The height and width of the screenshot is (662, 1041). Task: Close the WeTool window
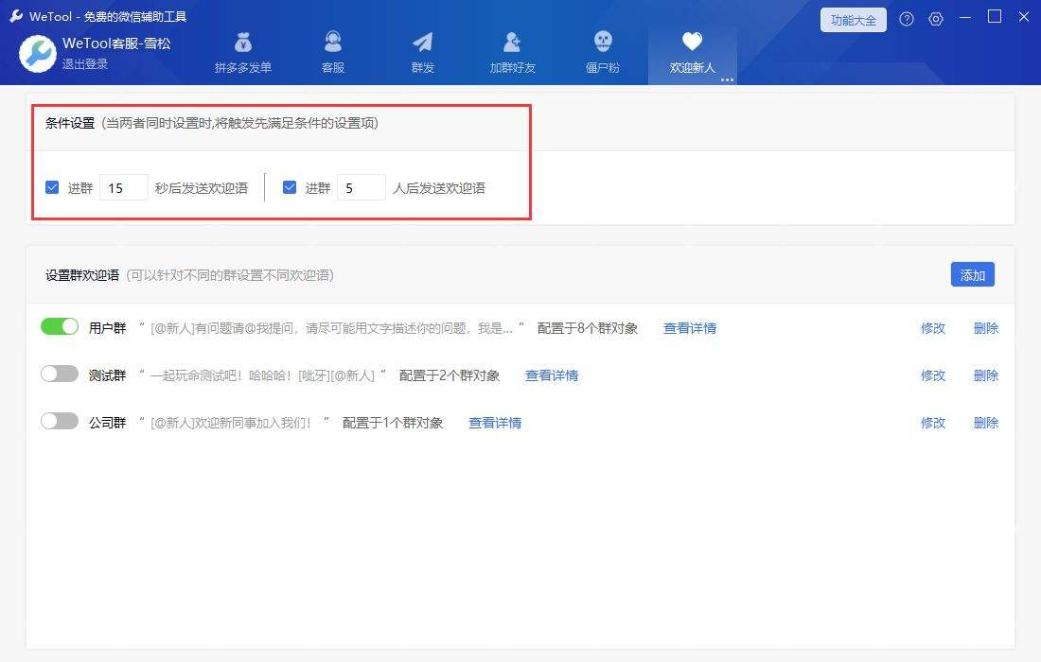click(1024, 17)
